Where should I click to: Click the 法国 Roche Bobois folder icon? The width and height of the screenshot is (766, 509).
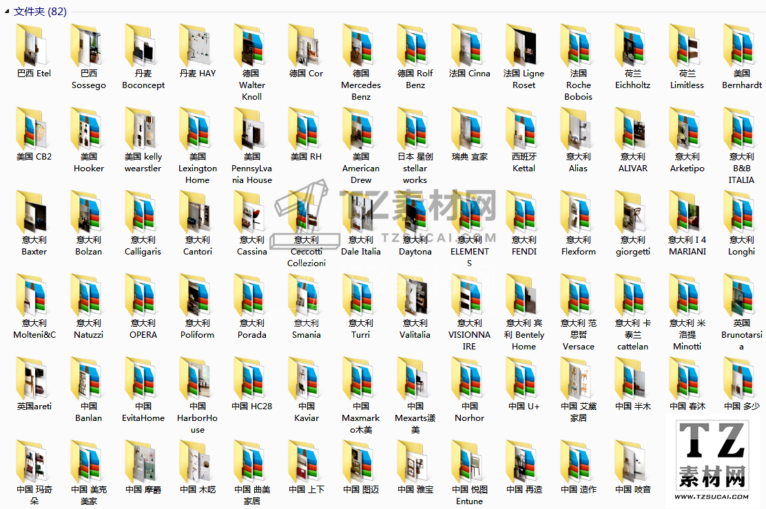577,45
